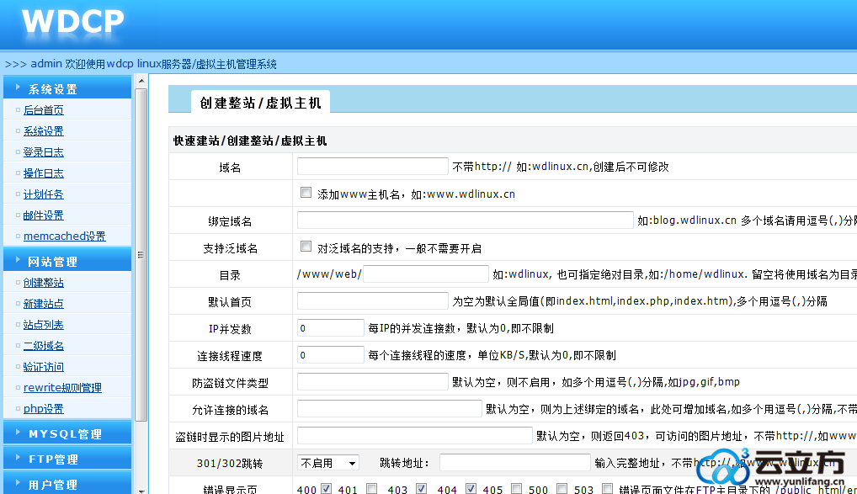
Task: Open the 新建站点 link
Action: pos(43,304)
